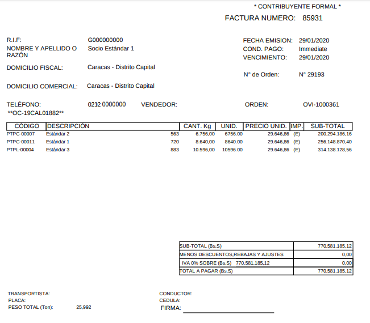Screen dimensions: 370x323
Task: Click the reference text **OC-19CAL01882**
Action: click(35, 113)
